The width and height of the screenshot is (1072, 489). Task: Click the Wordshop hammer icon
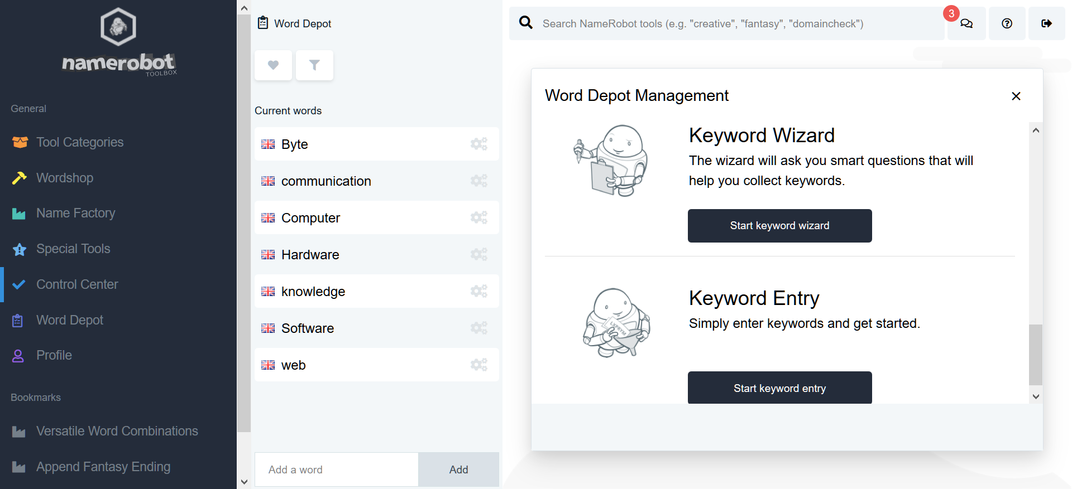click(x=19, y=178)
